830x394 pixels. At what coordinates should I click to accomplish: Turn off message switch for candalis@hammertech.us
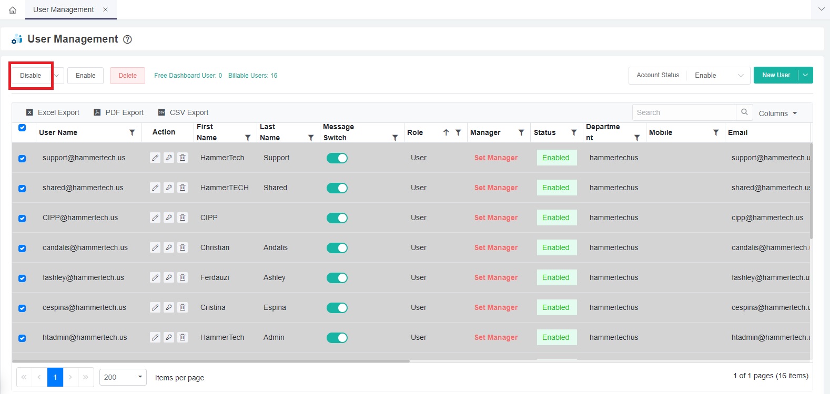pos(337,247)
